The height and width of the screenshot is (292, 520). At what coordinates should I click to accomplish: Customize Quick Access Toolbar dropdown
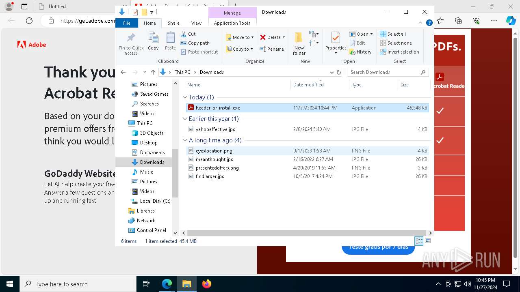152,12
